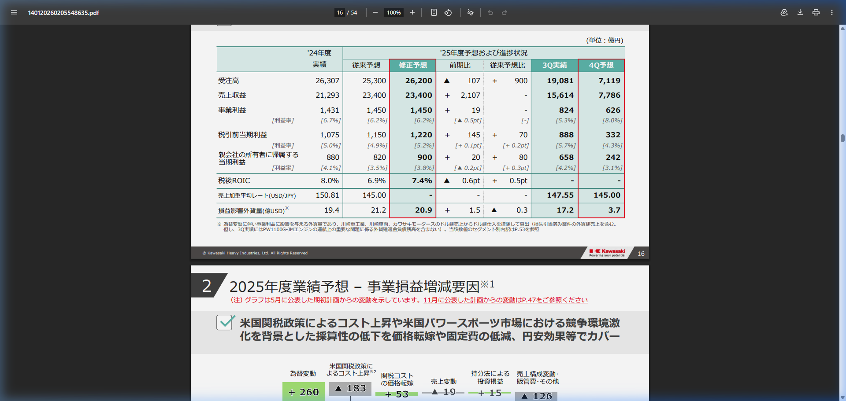
Task: Download the PDF file
Action: click(799, 12)
